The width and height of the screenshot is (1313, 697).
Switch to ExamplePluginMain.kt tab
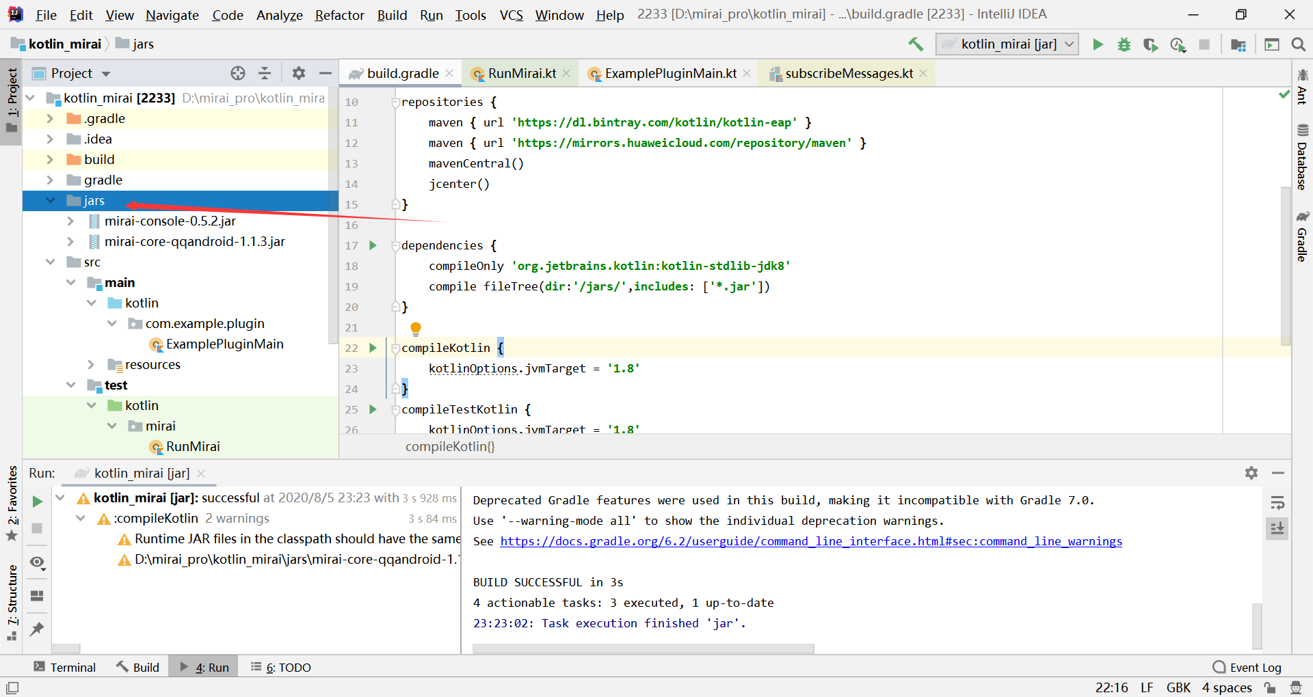[x=669, y=73]
